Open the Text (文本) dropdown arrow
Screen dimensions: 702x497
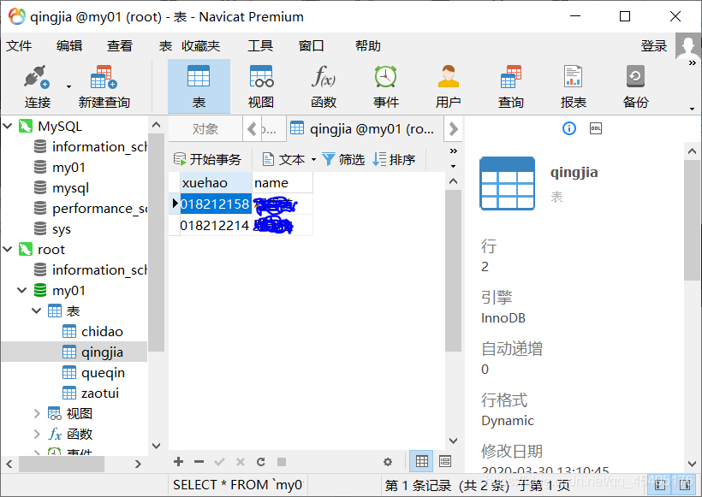[313, 160]
